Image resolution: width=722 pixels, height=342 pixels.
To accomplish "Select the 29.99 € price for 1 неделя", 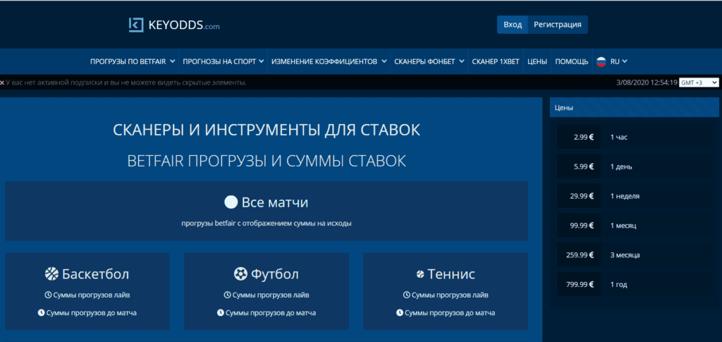I will (579, 196).
